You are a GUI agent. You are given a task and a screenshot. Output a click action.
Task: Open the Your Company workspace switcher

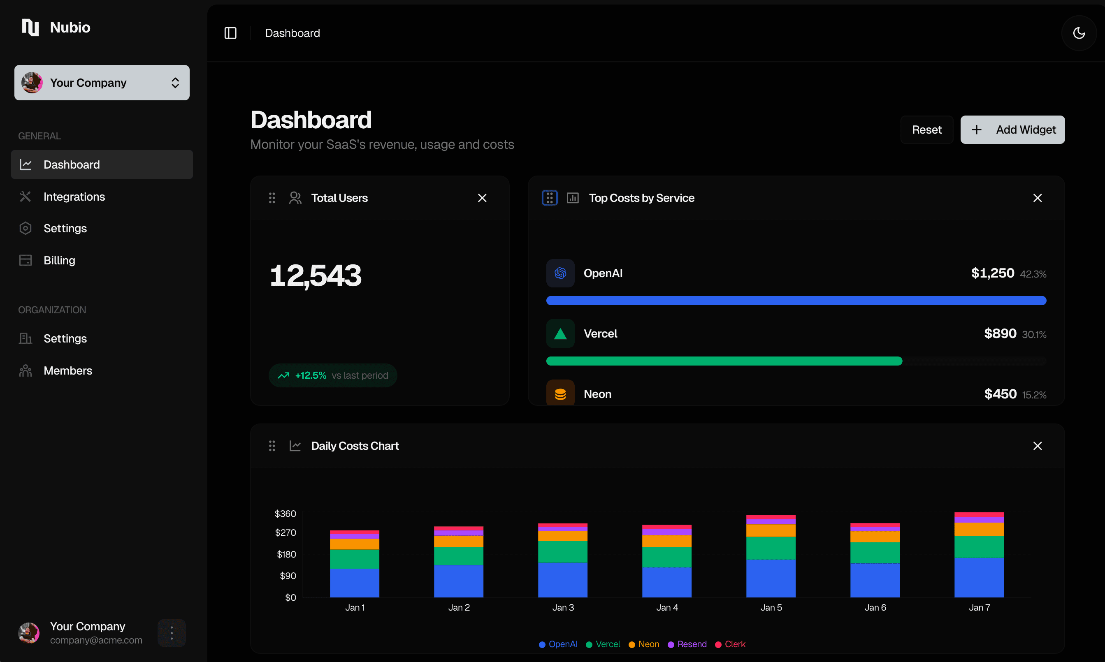102,83
